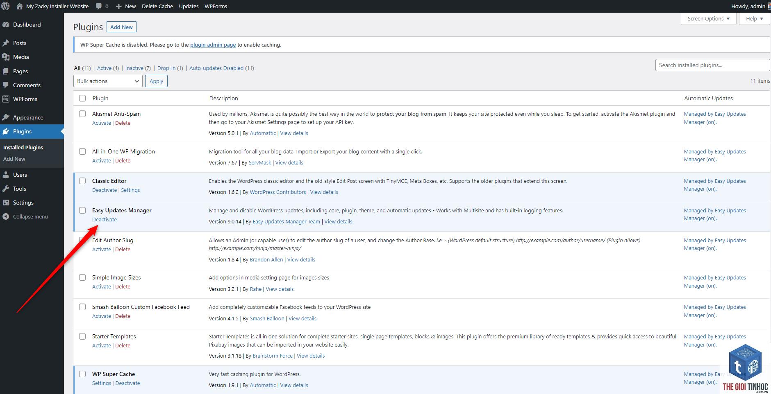Screen dimensions: 771x394
Task: Check the Starter Templates checkbox
Action: click(x=82, y=336)
